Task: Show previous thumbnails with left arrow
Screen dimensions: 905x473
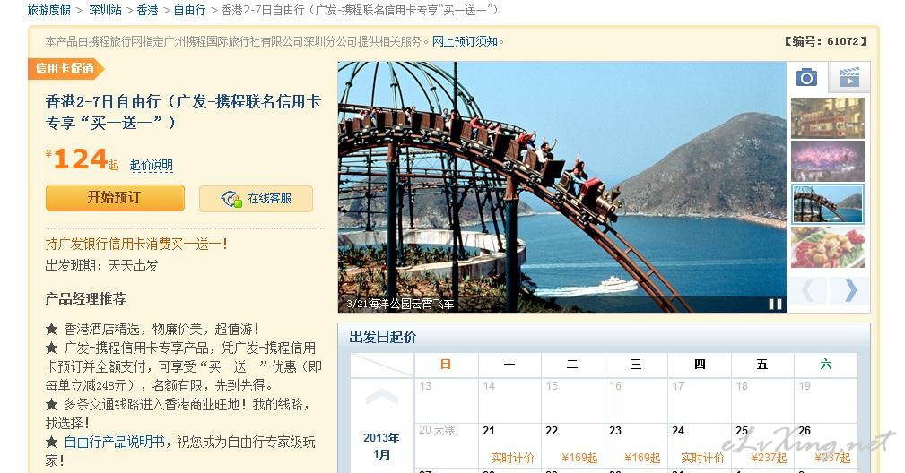Action: point(808,290)
